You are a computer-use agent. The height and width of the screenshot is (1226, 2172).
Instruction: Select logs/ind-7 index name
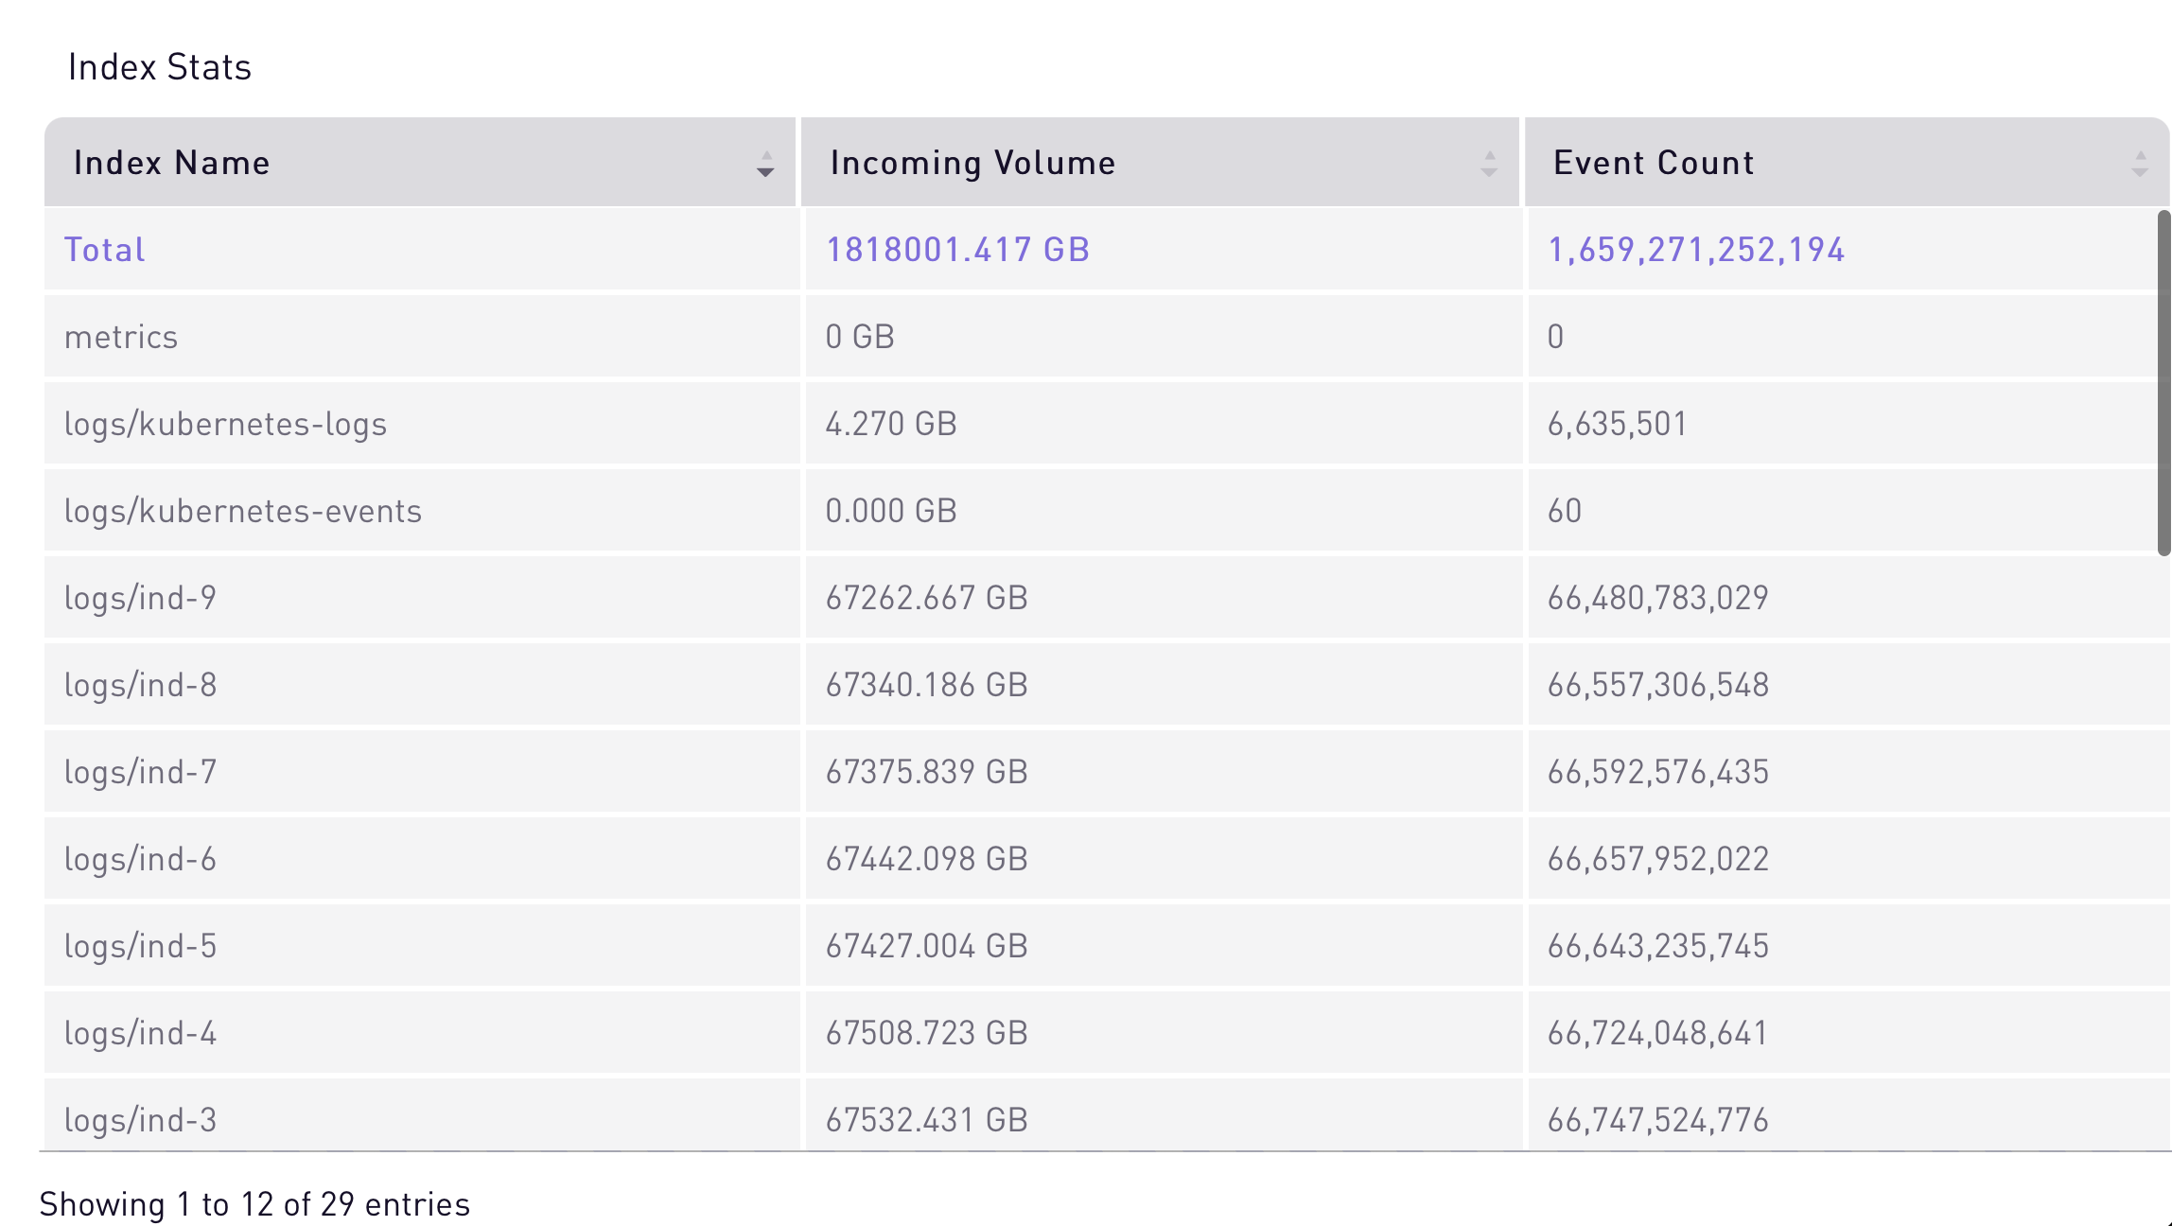click(140, 772)
